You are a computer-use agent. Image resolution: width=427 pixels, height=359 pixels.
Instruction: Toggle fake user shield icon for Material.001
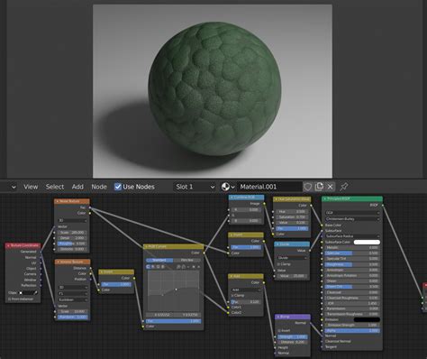[x=308, y=187]
